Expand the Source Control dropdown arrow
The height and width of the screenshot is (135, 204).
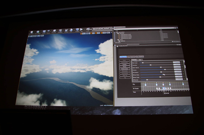point(41,32)
